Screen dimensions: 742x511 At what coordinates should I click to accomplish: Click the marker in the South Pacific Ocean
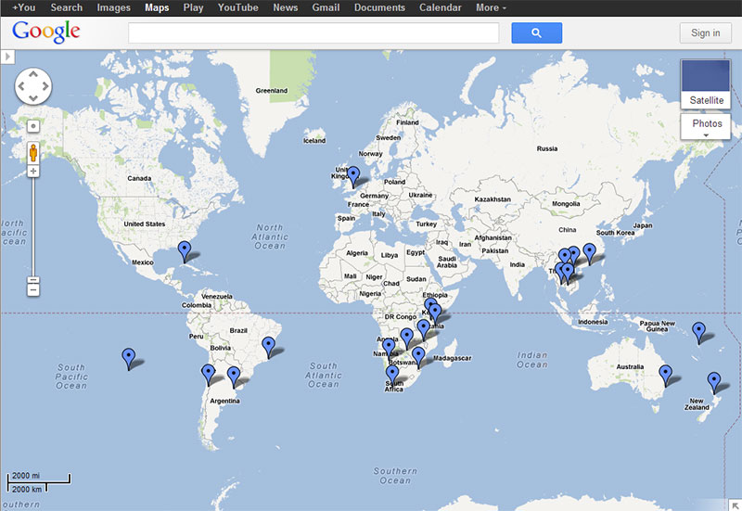[x=129, y=356]
